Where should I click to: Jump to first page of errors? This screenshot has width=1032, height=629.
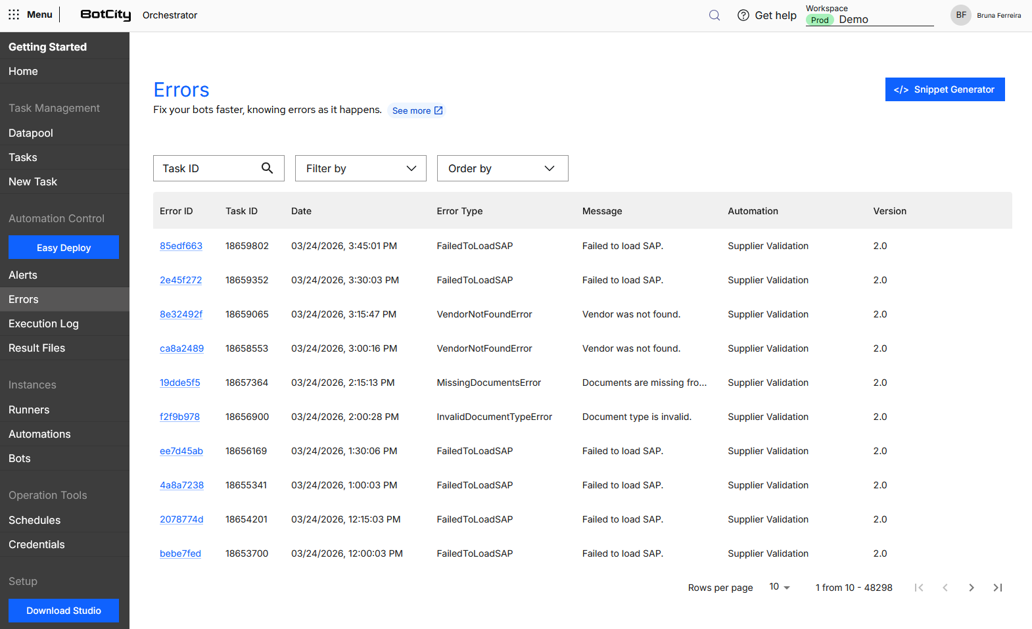click(919, 588)
